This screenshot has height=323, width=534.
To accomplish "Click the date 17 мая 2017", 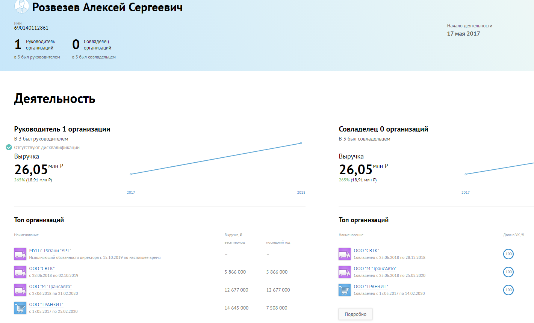I will 463,34.
